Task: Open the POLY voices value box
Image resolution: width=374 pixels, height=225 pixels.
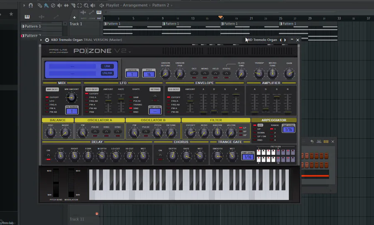Action: click(149, 74)
